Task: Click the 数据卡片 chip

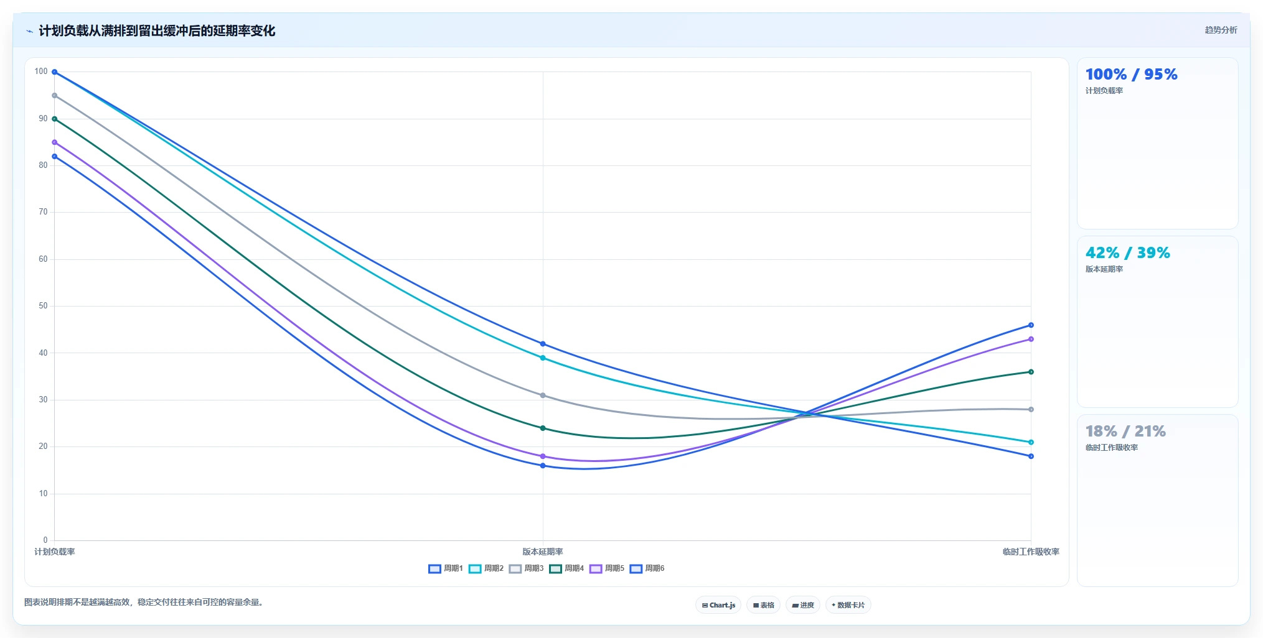Action: [848, 605]
